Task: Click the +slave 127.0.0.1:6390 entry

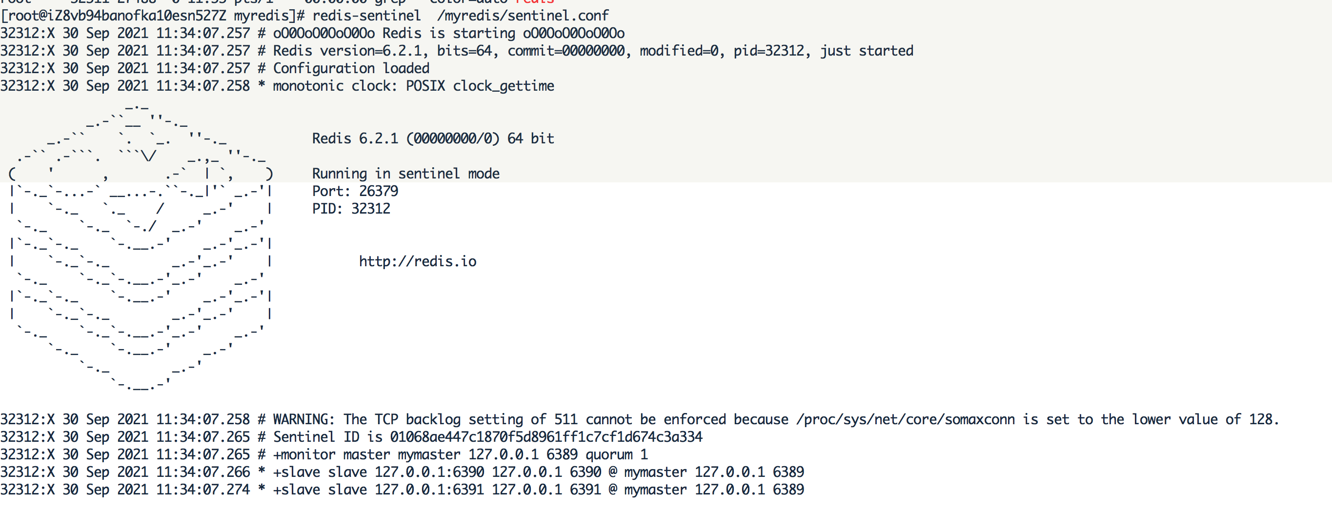Action: coord(538,472)
